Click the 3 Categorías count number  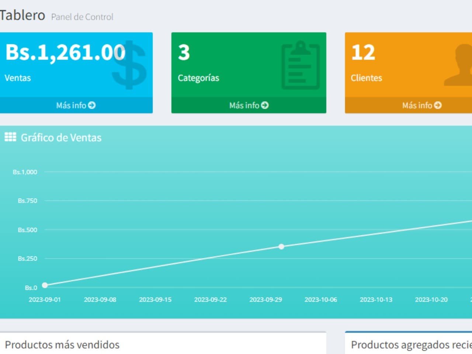point(184,52)
